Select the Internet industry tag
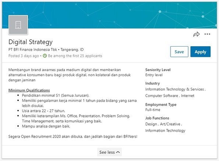The image size is (219, 161). [x=188, y=96]
